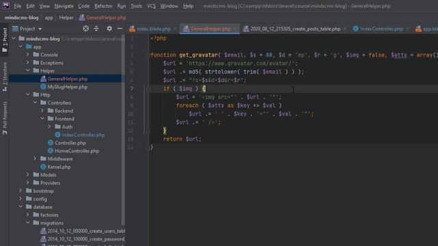Click the PhpStorm application logo icon
Viewport: 438px width, 246px height.
pyautogui.click(x=5, y=5)
